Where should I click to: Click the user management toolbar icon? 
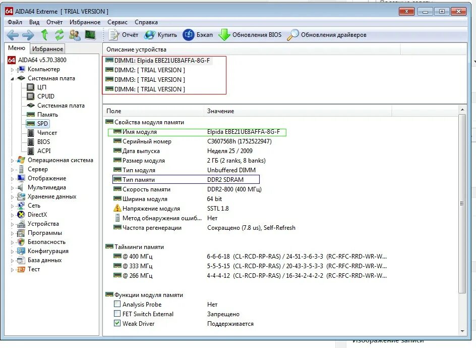[75, 35]
